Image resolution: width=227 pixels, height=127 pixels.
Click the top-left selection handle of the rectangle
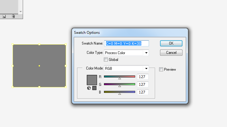click(13, 45)
